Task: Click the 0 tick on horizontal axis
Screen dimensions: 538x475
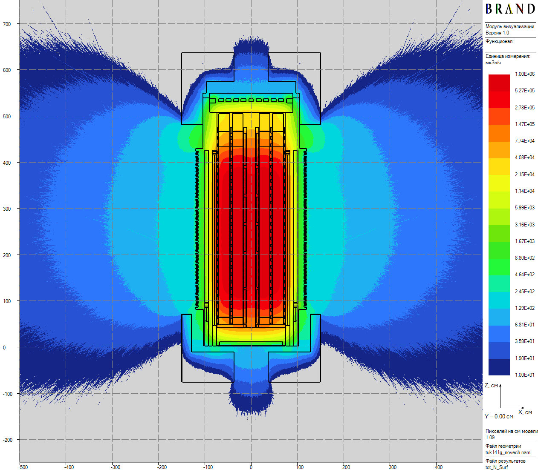Action: coord(251,467)
